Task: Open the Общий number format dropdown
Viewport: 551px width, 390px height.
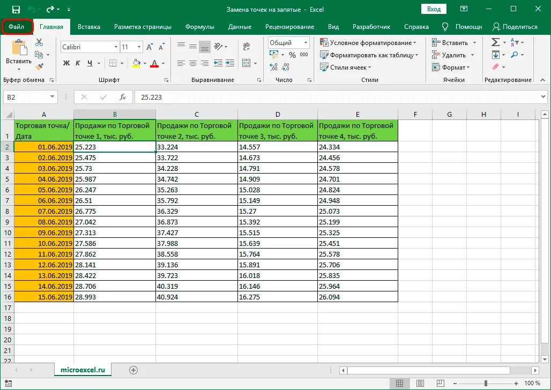Action: (306, 42)
